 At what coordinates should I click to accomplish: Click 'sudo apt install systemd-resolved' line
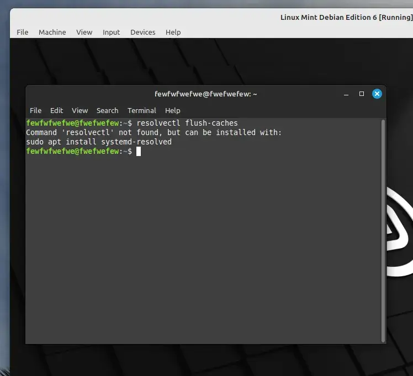99,142
